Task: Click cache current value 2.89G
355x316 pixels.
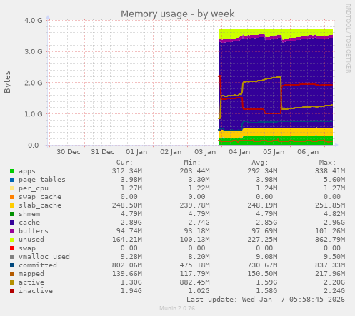Action: (131, 223)
